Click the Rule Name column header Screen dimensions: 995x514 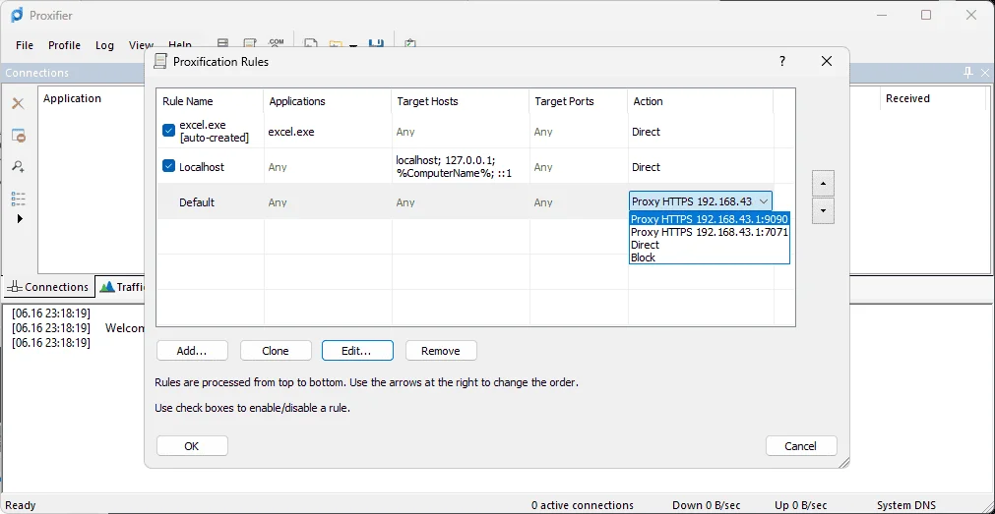click(x=210, y=101)
